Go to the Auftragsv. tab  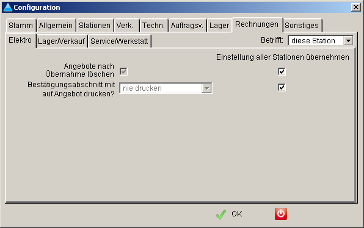tap(187, 25)
